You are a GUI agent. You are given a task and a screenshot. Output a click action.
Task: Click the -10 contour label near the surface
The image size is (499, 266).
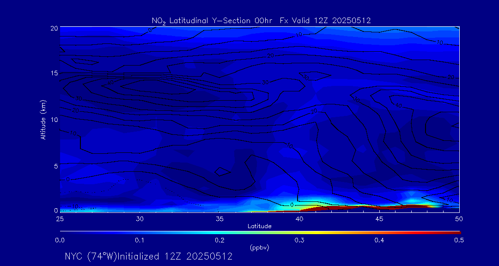pyautogui.click(x=73, y=207)
